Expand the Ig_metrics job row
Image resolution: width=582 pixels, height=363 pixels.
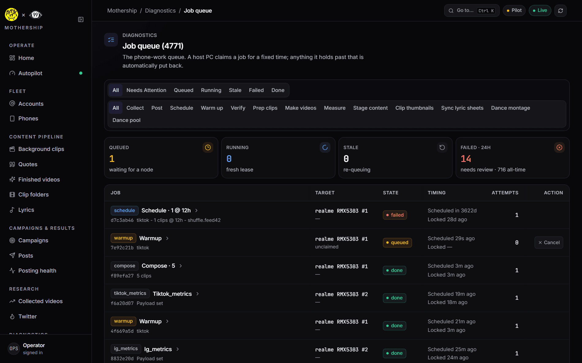(178, 349)
